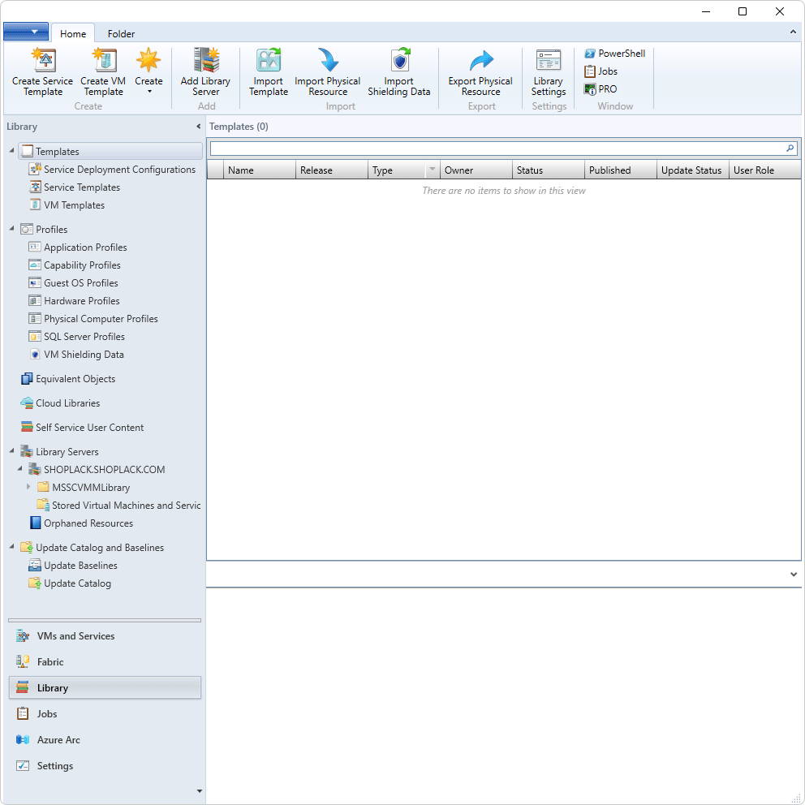Collapse the Profiles tree node
The height and width of the screenshot is (805, 805).
pyautogui.click(x=12, y=229)
